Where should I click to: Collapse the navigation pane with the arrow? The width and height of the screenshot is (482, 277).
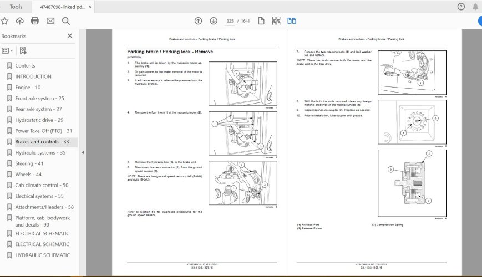pyautogui.click(x=83, y=152)
